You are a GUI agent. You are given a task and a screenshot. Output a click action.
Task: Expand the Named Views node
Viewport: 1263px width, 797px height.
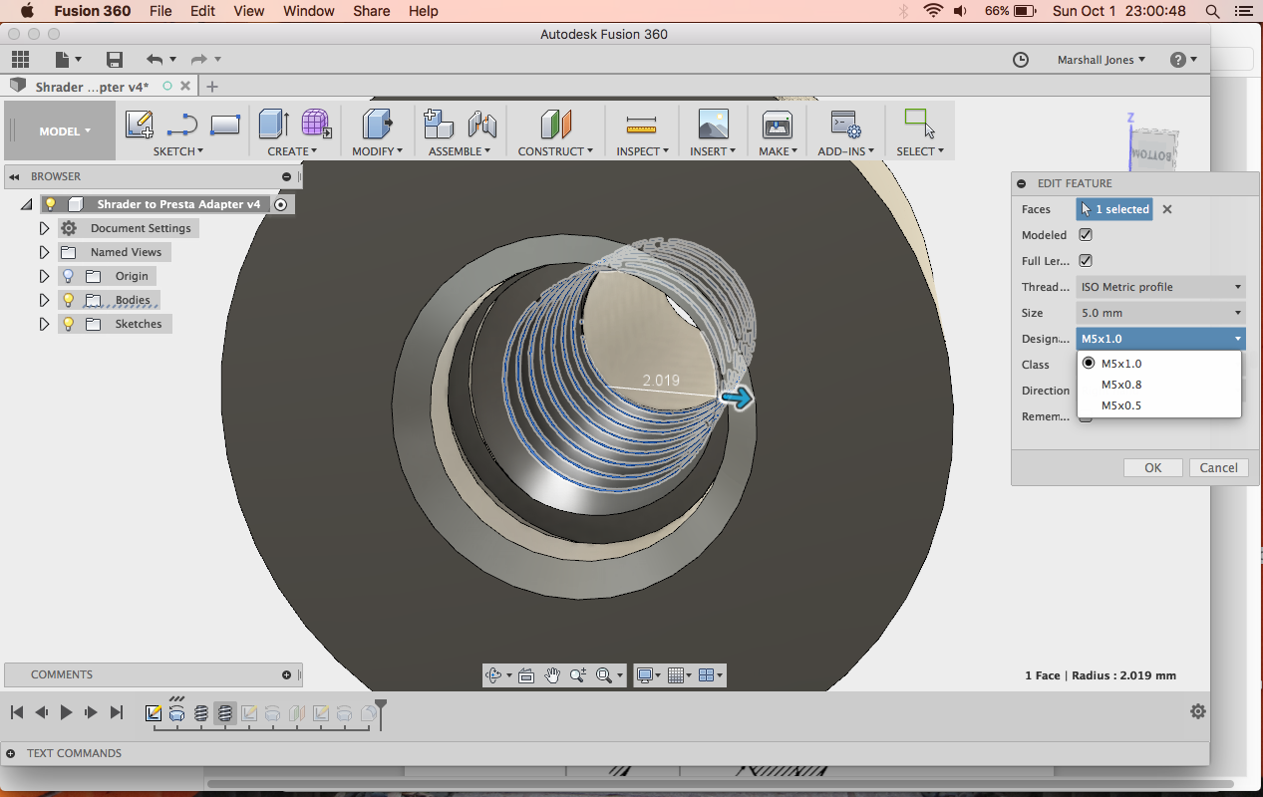point(44,252)
